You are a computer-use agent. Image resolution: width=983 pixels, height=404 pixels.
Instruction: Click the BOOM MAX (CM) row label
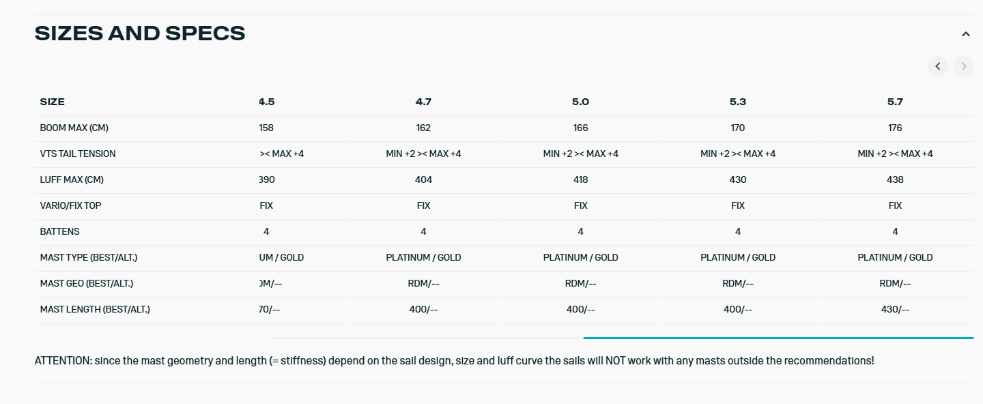tap(74, 128)
